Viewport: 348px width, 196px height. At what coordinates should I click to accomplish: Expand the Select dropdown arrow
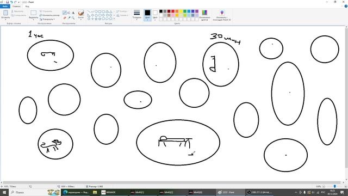[34, 20]
